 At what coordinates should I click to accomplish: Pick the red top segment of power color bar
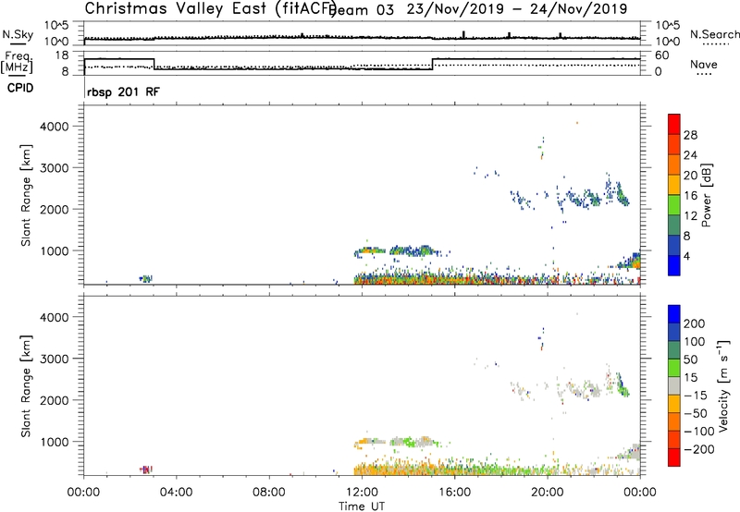click(674, 124)
